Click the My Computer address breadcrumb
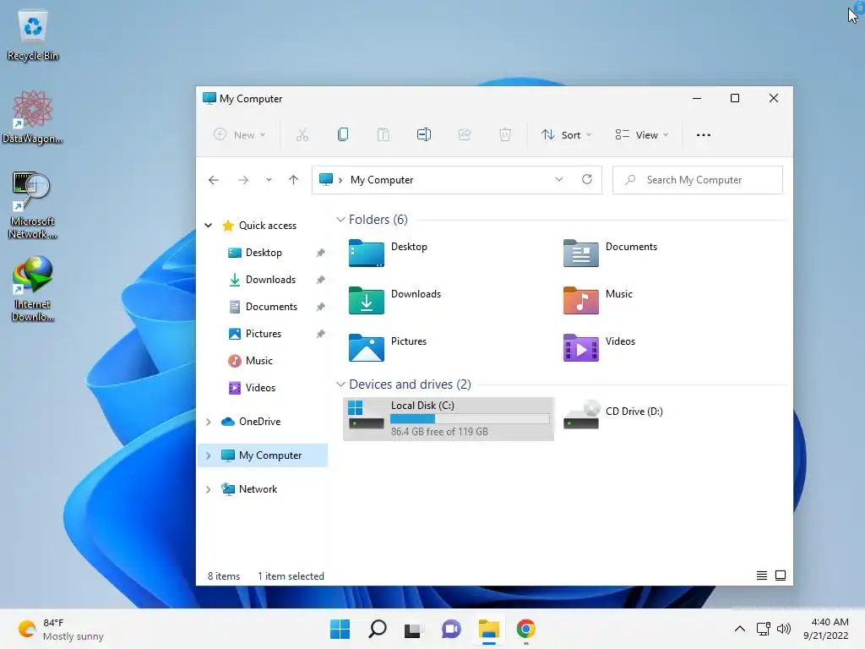The height and width of the screenshot is (649, 865). pyautogui.click(x=381, y=180)
